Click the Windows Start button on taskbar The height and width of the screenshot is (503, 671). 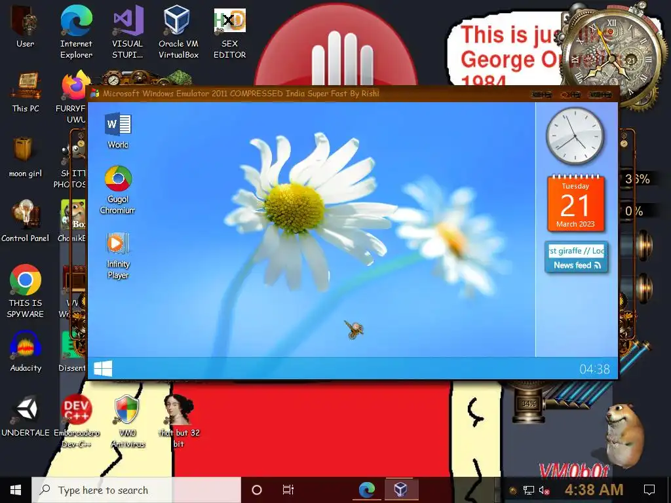coord(16,490)
